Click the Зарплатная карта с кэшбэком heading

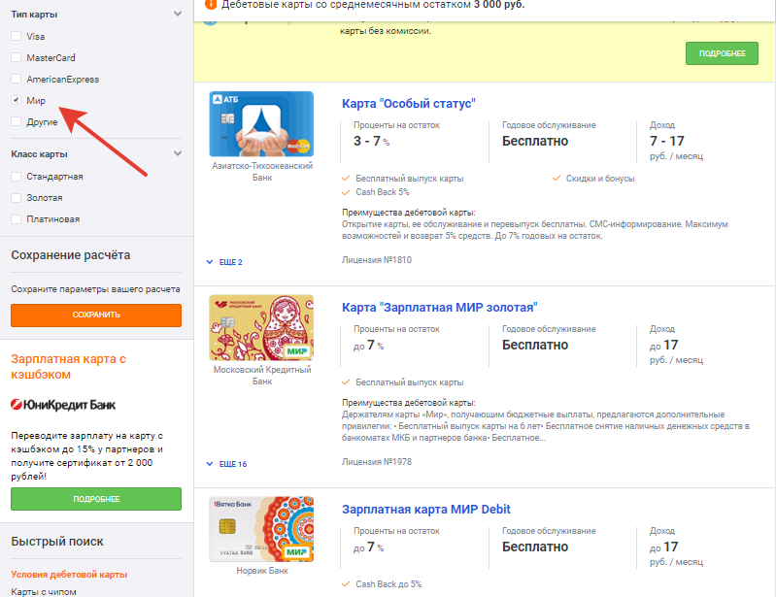(x=68, y=367)
